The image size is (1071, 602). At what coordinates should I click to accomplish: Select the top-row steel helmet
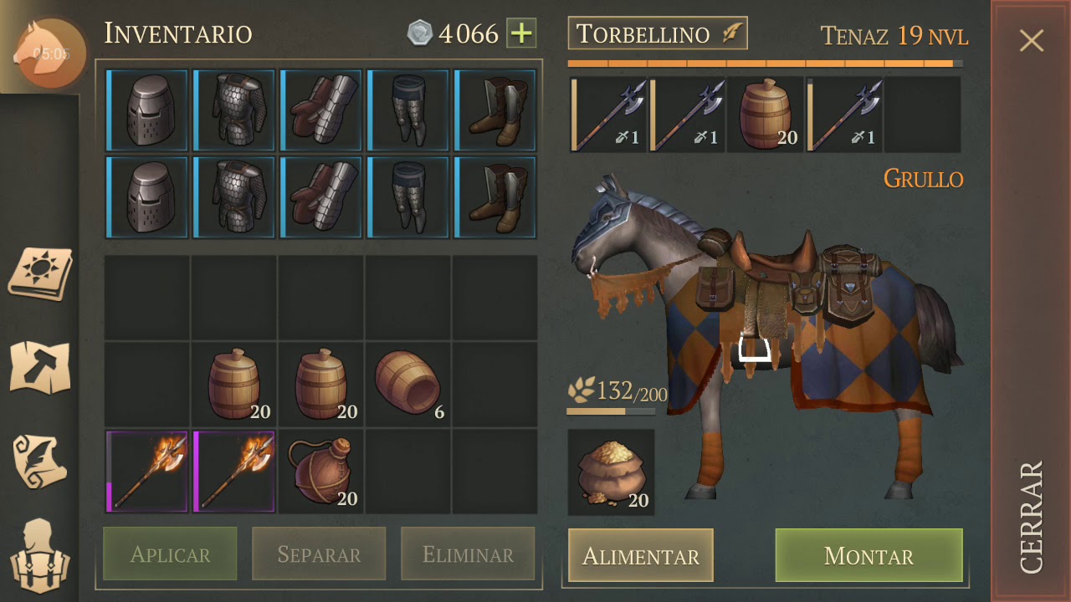point(147,110)
